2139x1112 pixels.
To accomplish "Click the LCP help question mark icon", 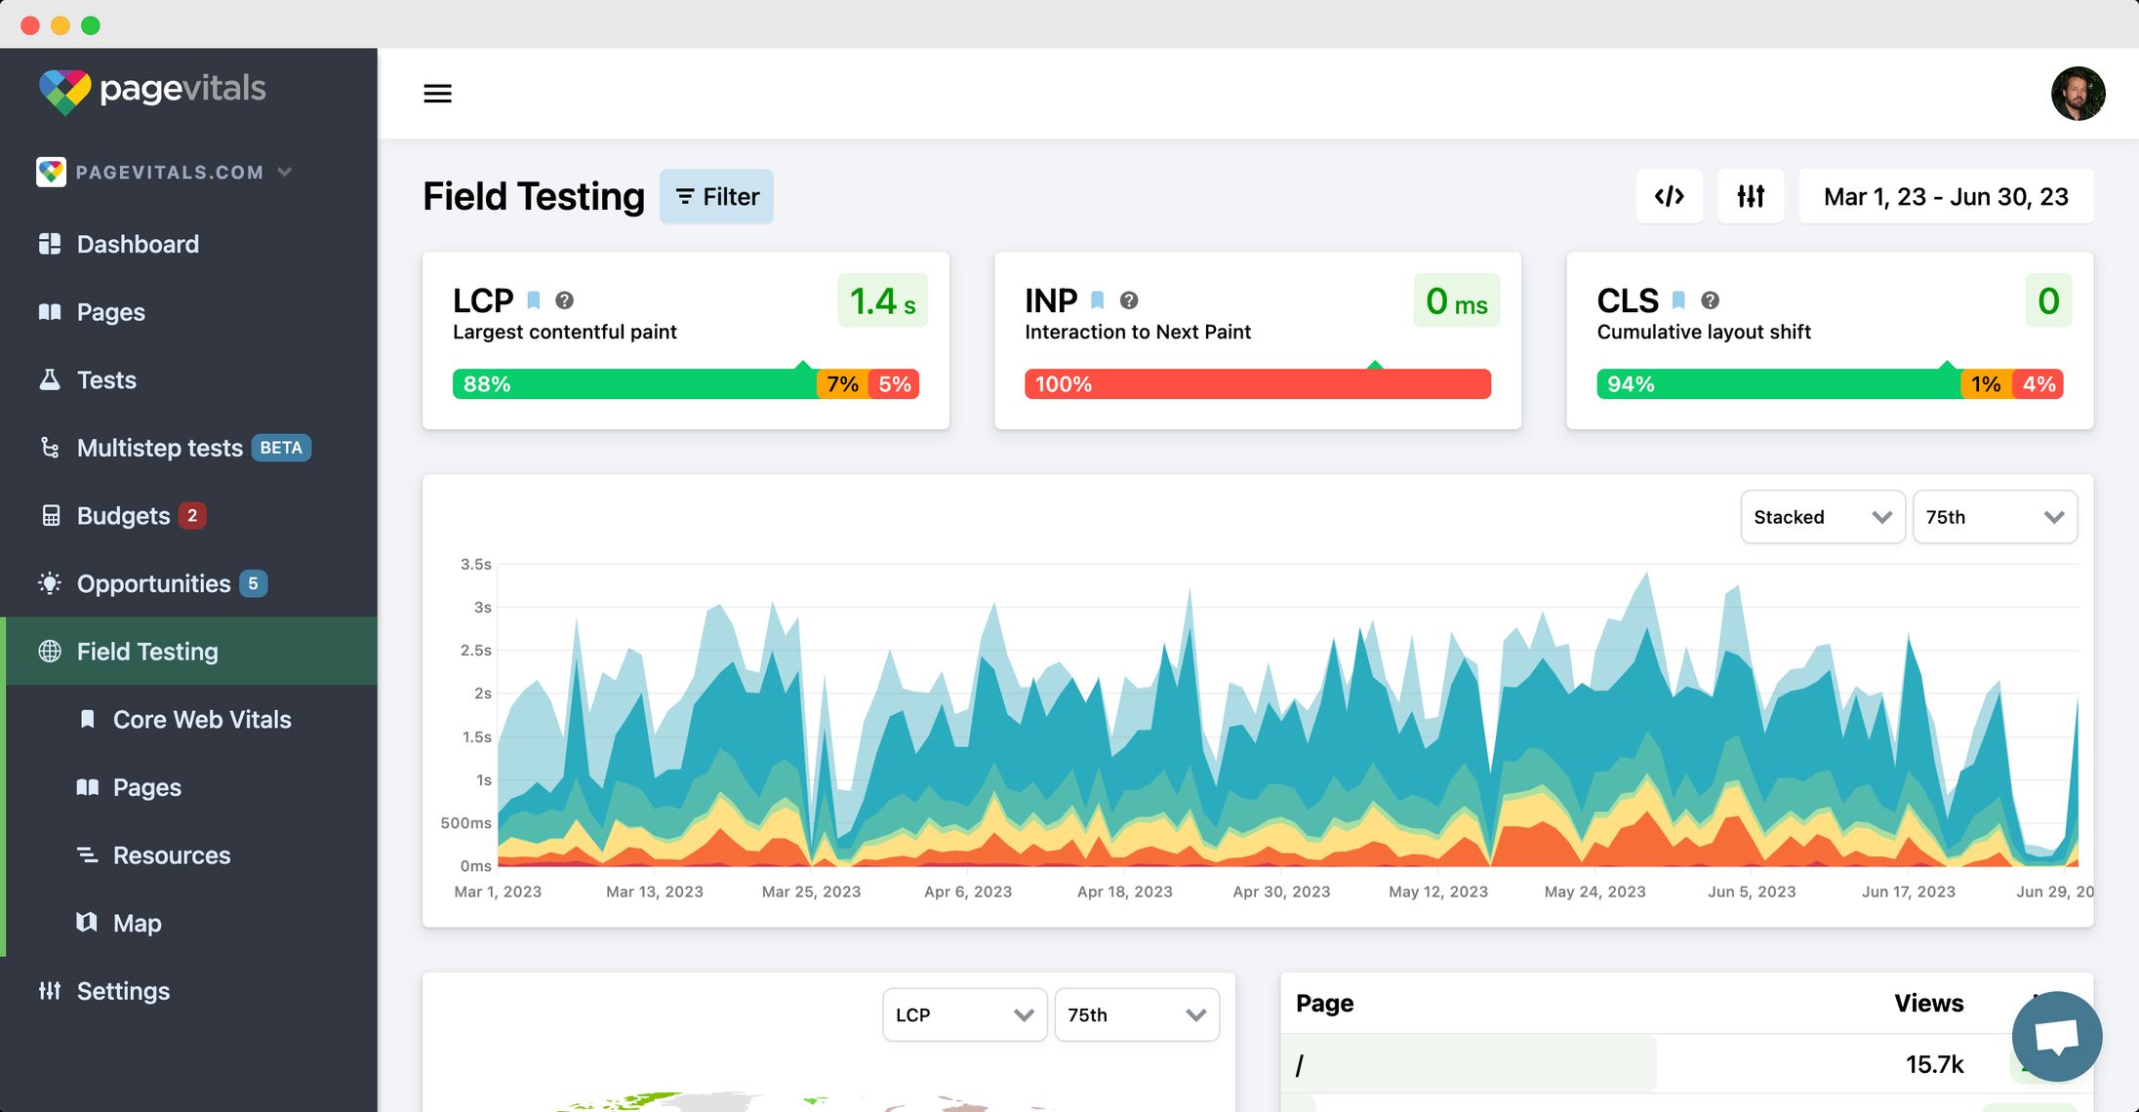I will coord(564,300).
